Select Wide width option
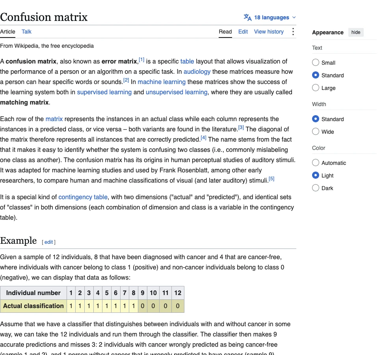The height and width of the screenshot is (355, 383). click(315, 131)
